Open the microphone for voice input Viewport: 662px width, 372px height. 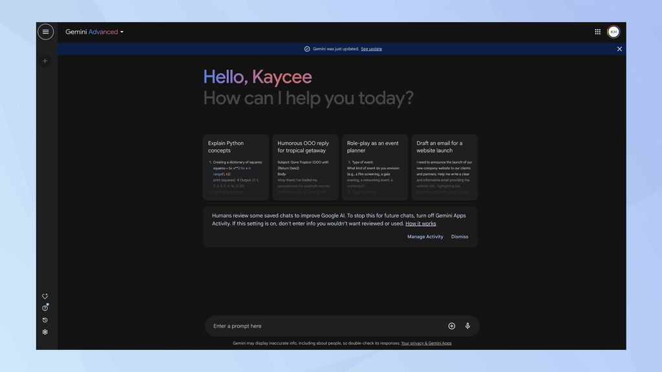[x=467, y=325]
